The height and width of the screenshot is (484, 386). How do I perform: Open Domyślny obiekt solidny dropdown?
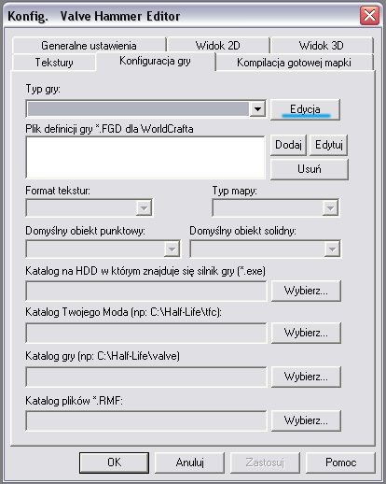pos(332,249)
